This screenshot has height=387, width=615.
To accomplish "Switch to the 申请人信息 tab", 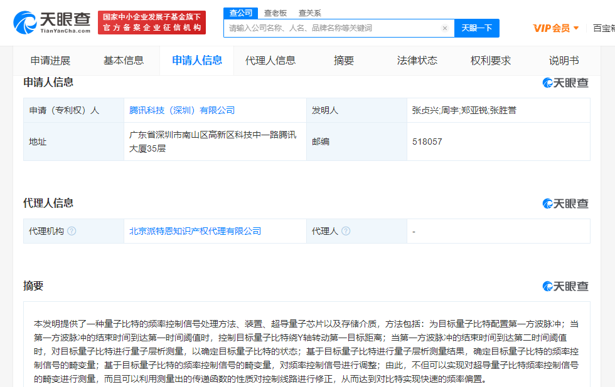I will click(197, 61).
